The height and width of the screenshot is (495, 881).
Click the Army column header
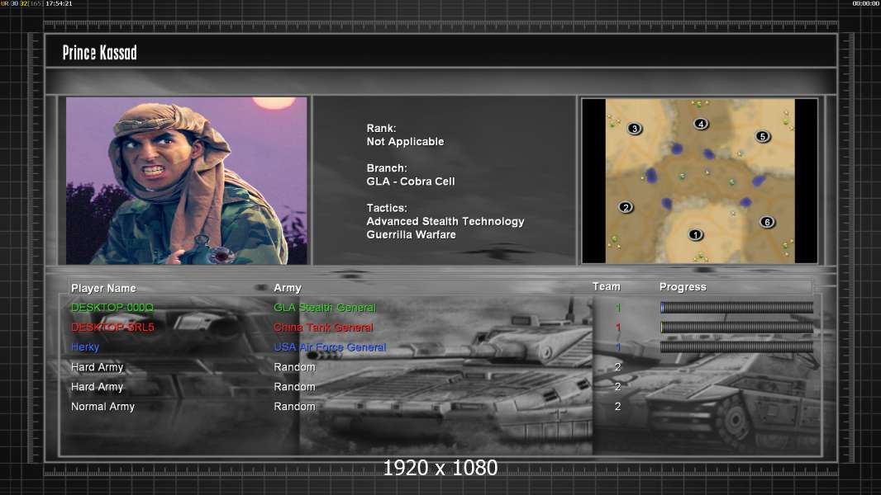tap(288, 288)
